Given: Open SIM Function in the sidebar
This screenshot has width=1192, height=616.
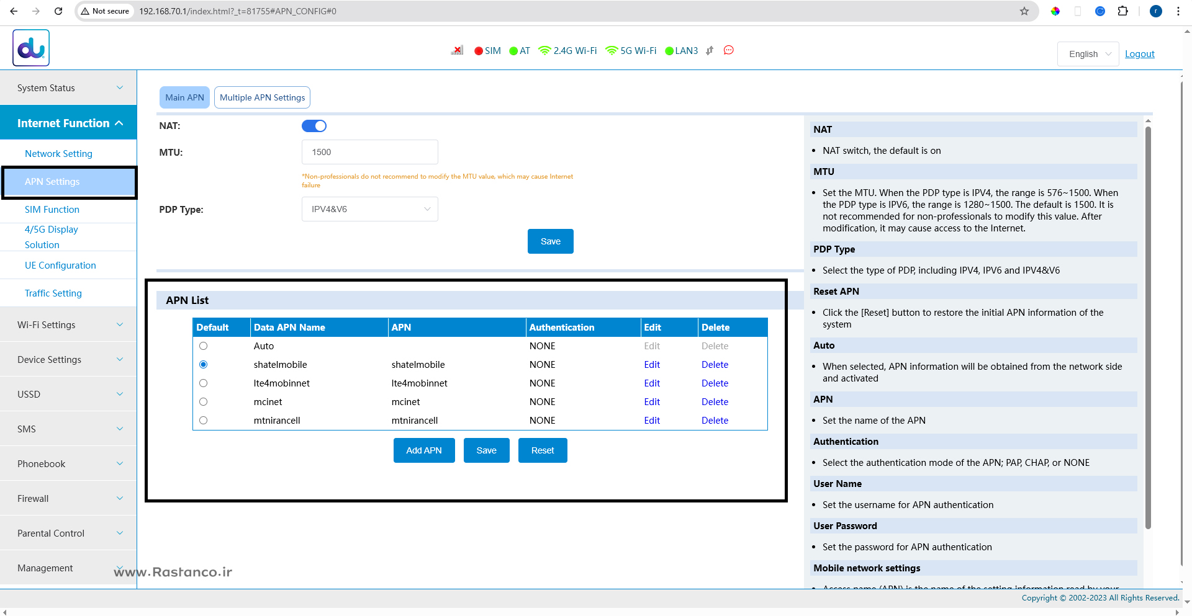Looking at the screenshot, I should [x=52, y=210].
